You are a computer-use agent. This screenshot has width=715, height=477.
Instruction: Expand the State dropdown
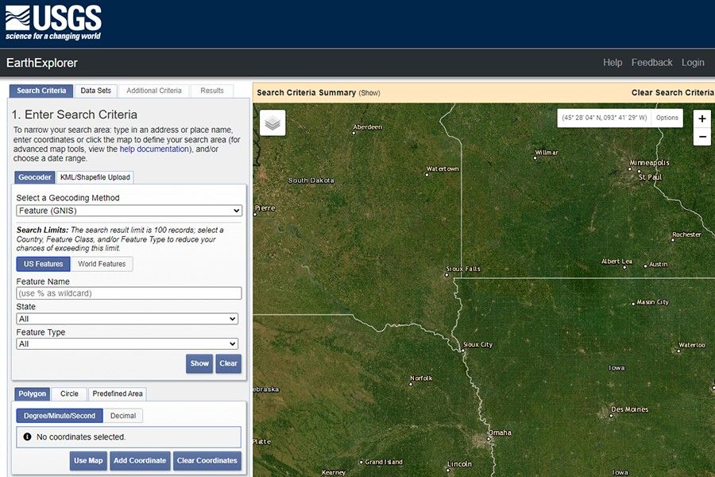click(x=129, y=318)
